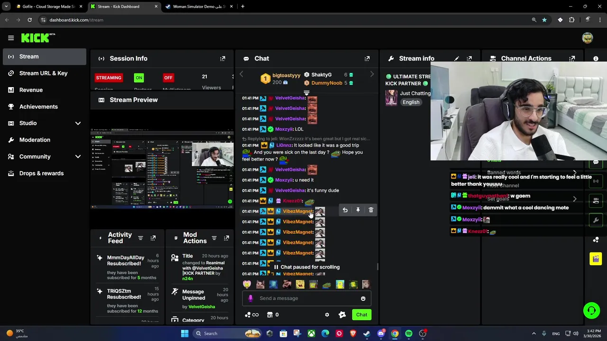This screenshot has width=607, height=341.
Task: Resume chat via paused for scrolling banner
Action: coord(306,267)
